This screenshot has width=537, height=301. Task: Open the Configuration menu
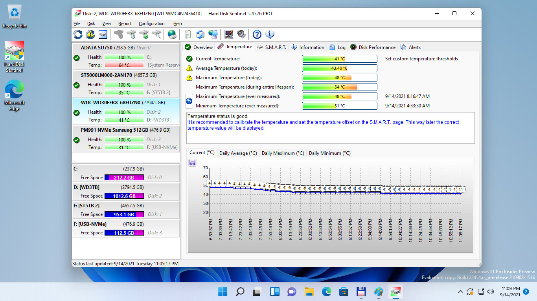[151, 24]
